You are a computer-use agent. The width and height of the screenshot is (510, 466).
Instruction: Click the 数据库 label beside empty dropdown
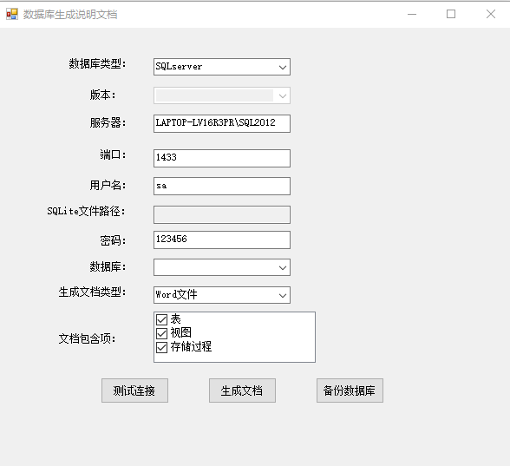point(108,267)
